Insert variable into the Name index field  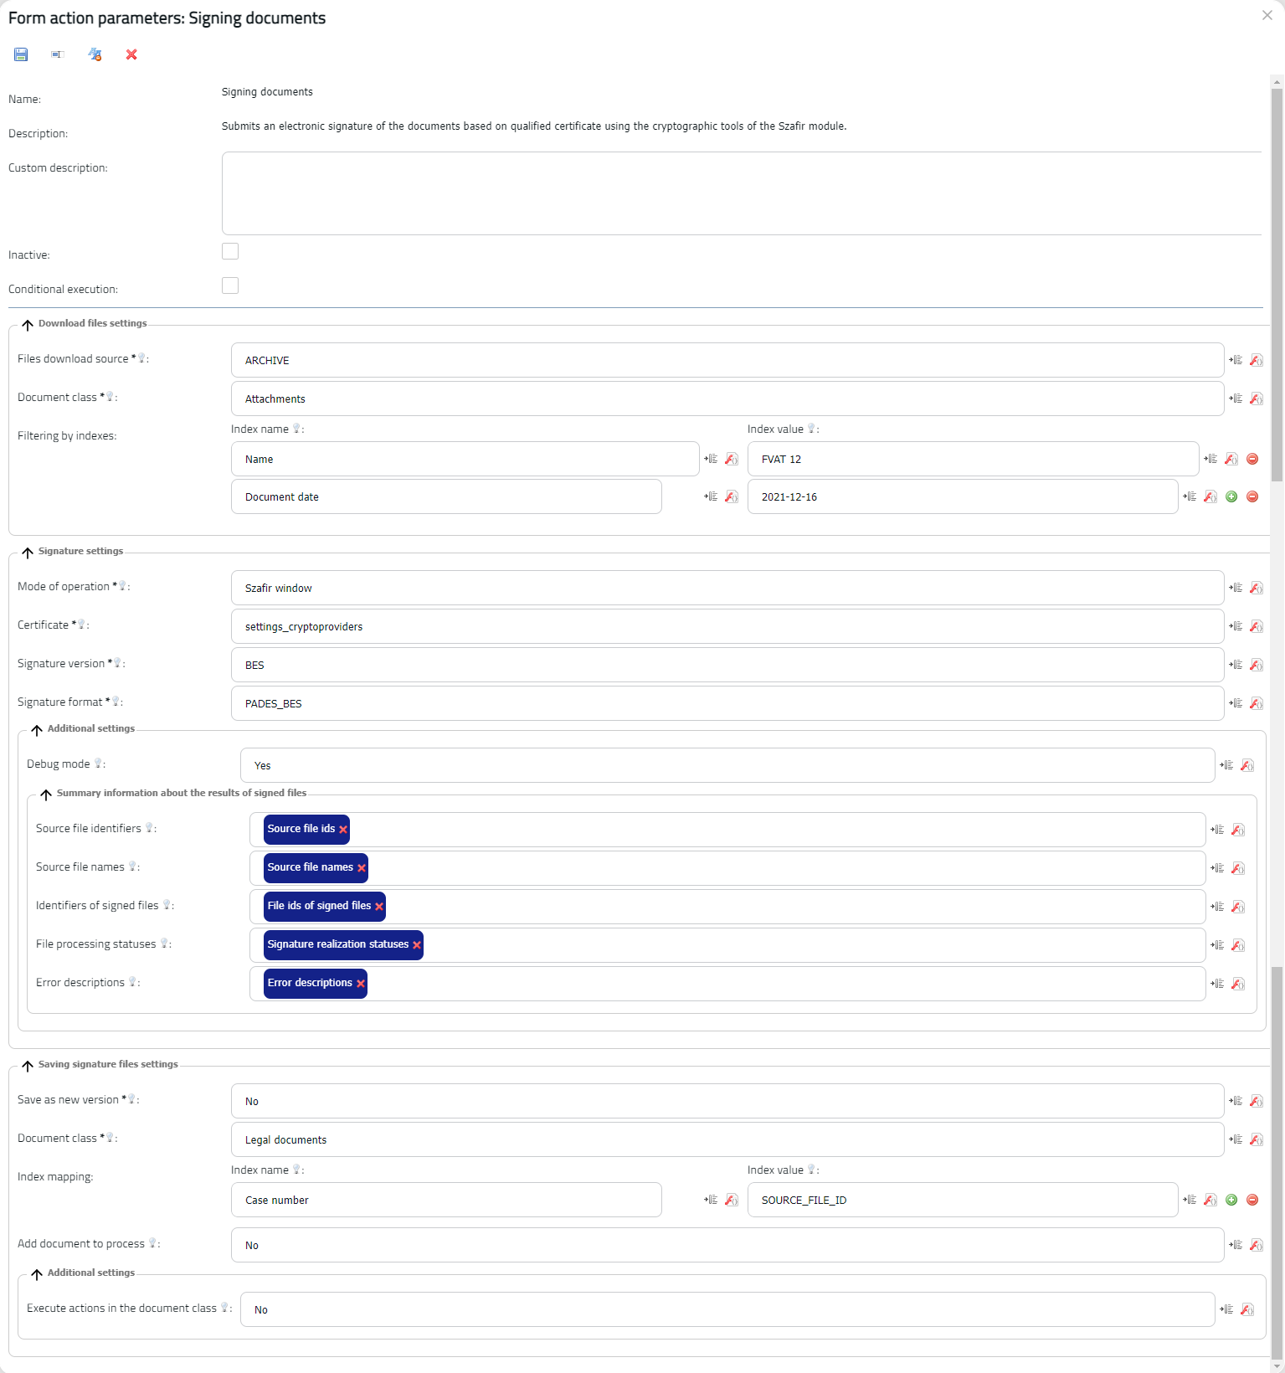[x=711, y=459]
